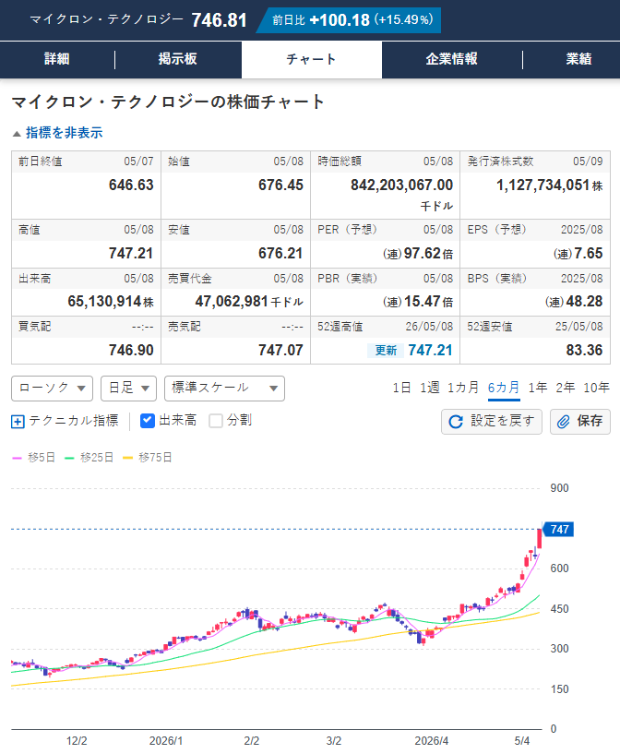Click the 900 price axis label
620x754 pixels.
click(x=559, y=488)
